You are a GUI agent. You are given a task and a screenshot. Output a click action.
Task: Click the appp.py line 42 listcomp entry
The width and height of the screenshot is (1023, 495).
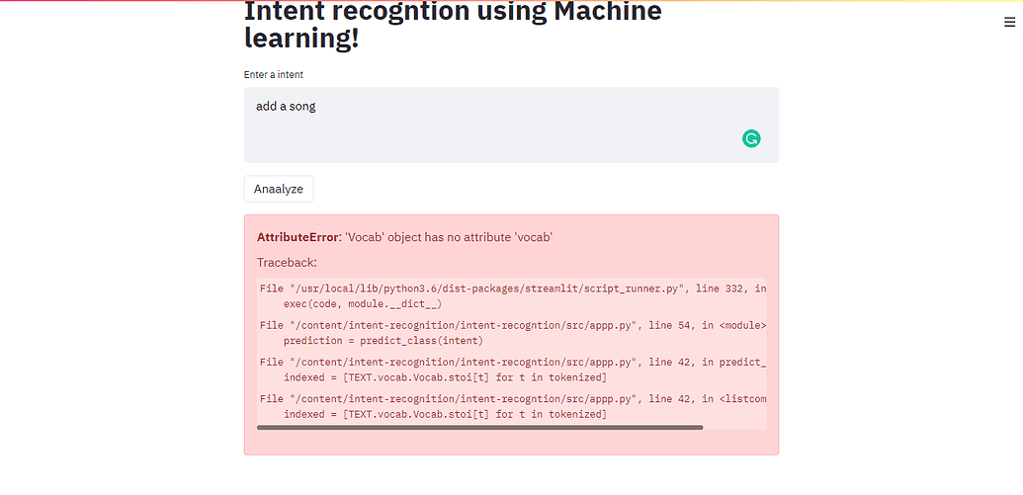(513, 398)
